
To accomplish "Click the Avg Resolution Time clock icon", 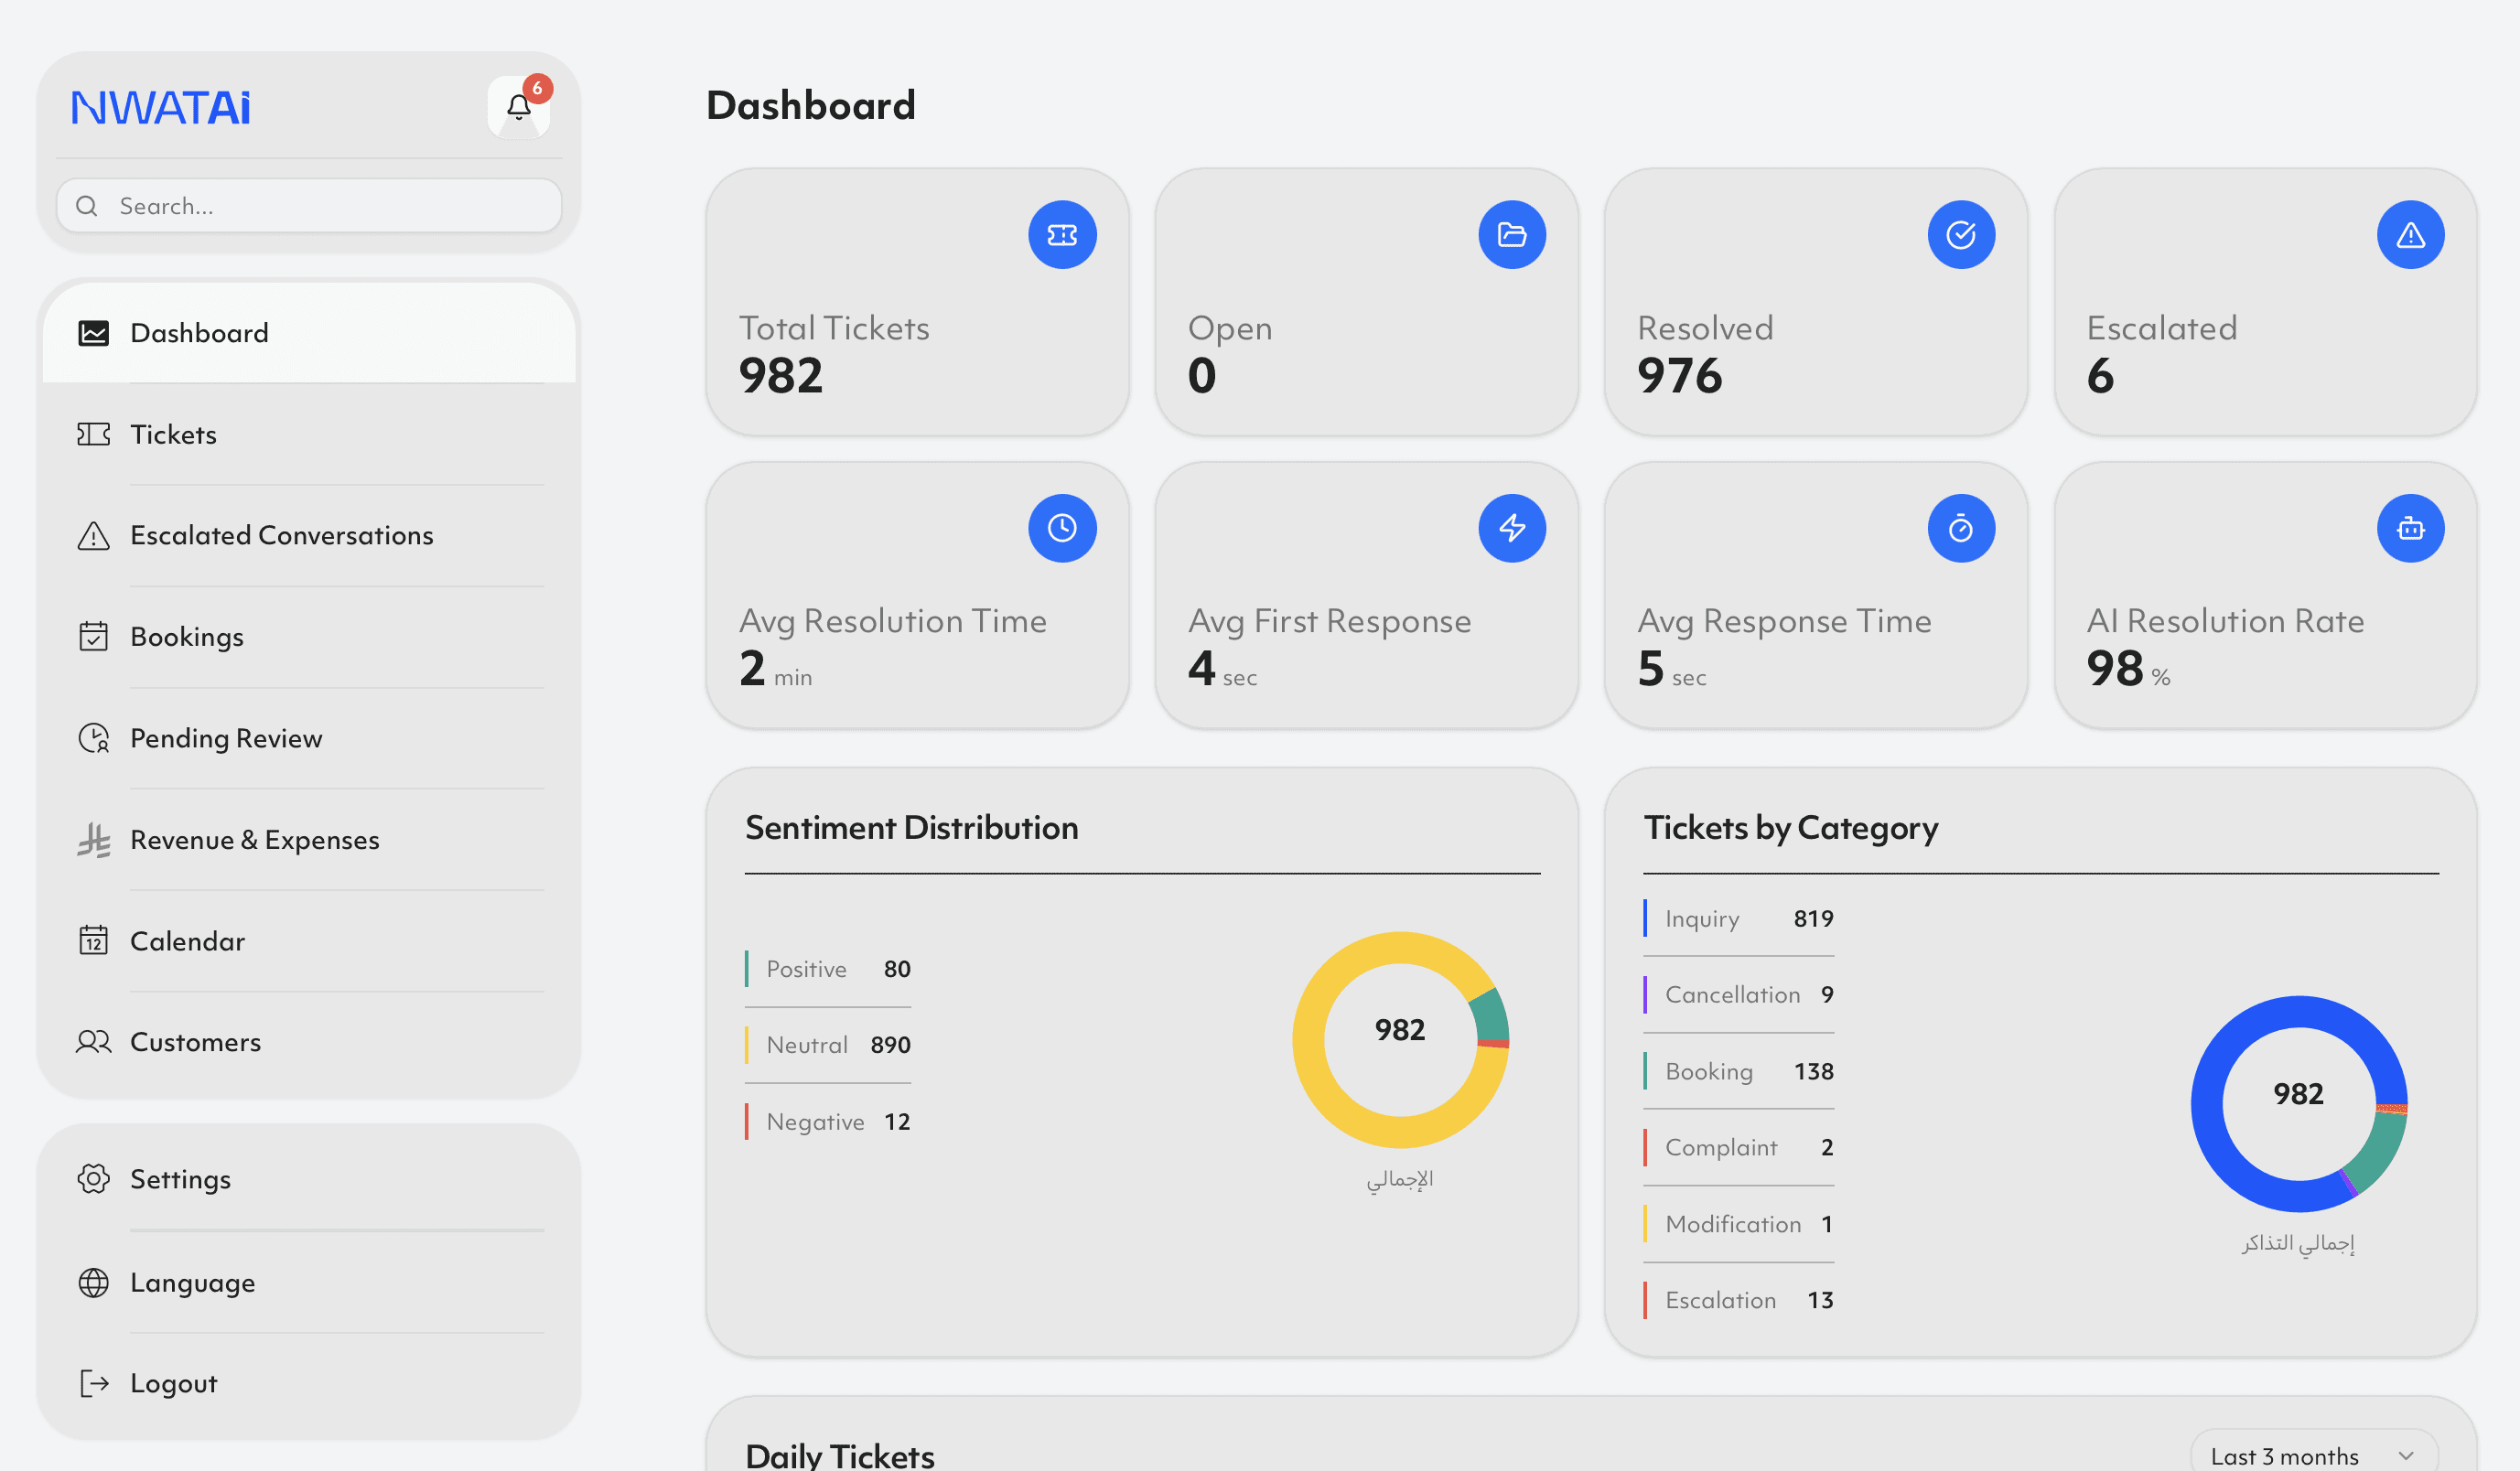I will [1061, 528].
